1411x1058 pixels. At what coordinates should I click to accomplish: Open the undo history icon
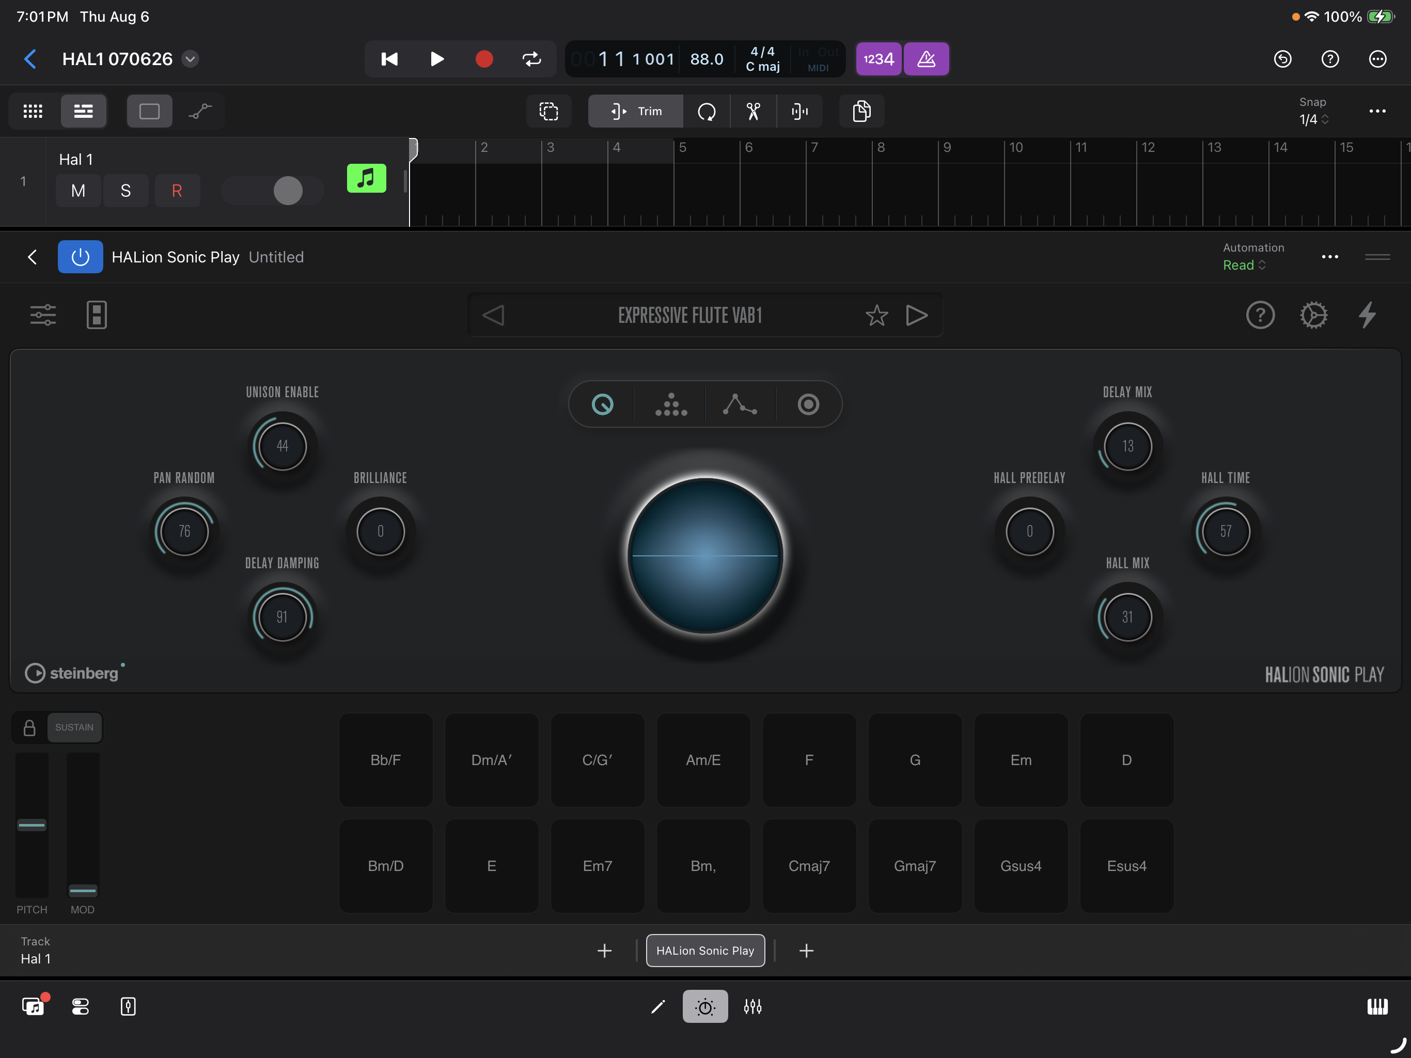coord(1283,59)
